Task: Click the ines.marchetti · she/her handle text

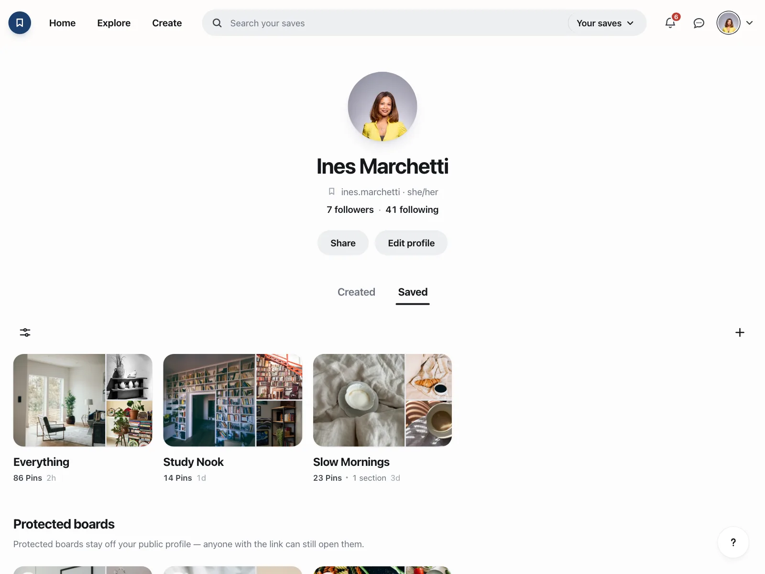Action: coord(389,192)
